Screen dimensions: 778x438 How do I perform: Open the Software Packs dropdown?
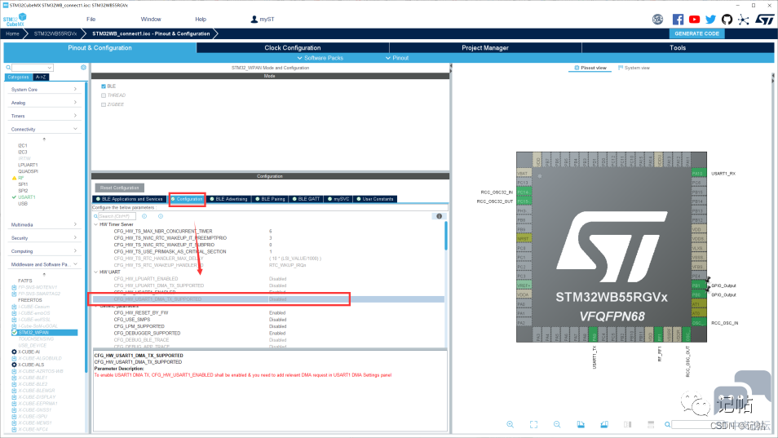tap(320, 58)
